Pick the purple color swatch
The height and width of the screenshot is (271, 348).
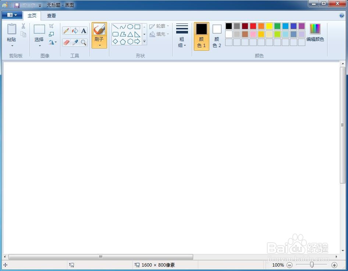pyautogui.click(x=302, y=26)
